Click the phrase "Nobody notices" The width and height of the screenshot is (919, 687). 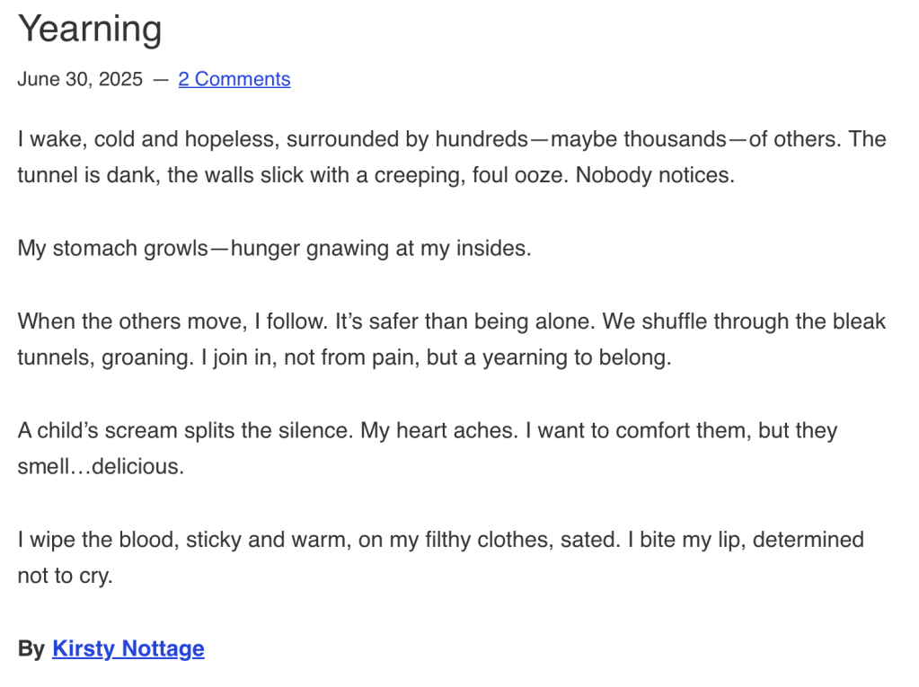[x=655, y=175]
